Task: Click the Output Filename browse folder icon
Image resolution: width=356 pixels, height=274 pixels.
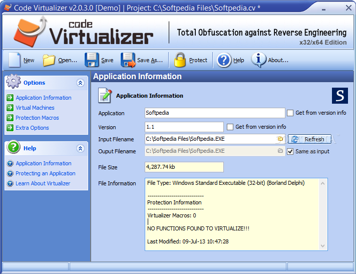Action: click(x=280, y=151)
